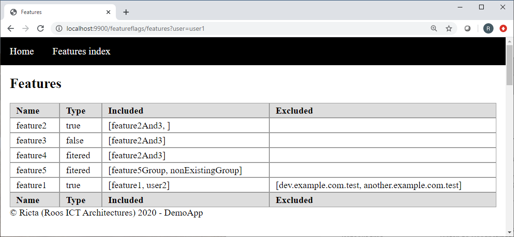Click the site information icon in address bar
Image resolution: width=514 pixels, height=237 pixels.
coord(59,28)
